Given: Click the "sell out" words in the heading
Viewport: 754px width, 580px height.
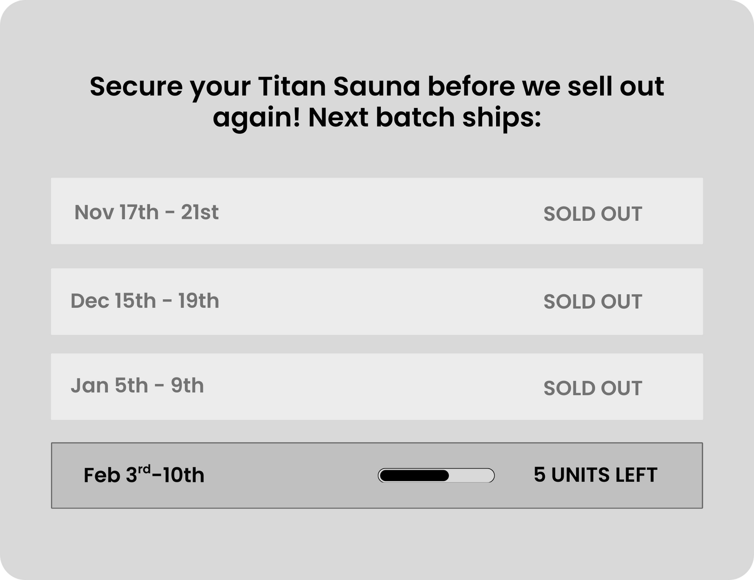Looking at the screenshot, I should [x=616, y=86].
